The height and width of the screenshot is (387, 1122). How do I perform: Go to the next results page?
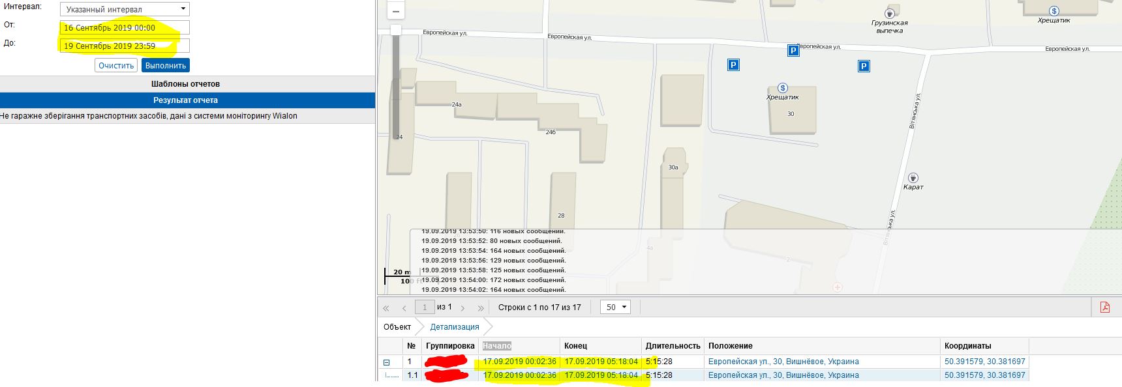coord(463,308)
